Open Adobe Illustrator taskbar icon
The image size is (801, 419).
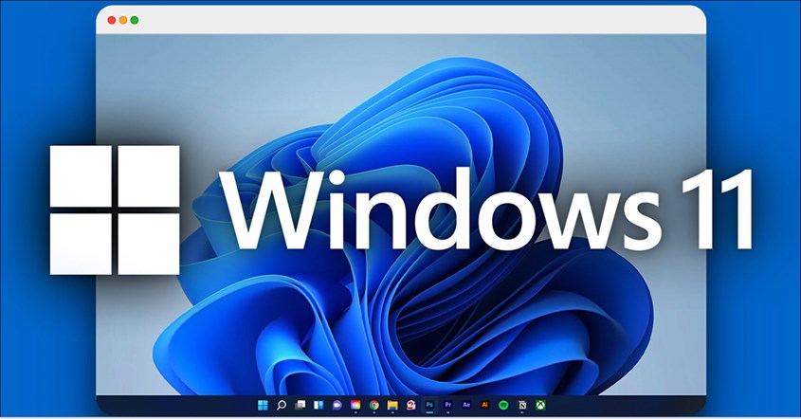pos(484,405)
